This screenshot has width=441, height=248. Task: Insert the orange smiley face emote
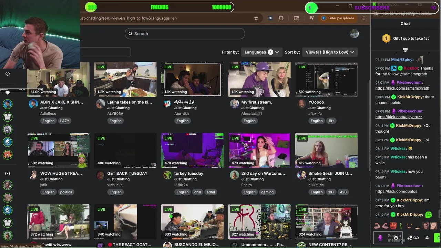point(409,226)
